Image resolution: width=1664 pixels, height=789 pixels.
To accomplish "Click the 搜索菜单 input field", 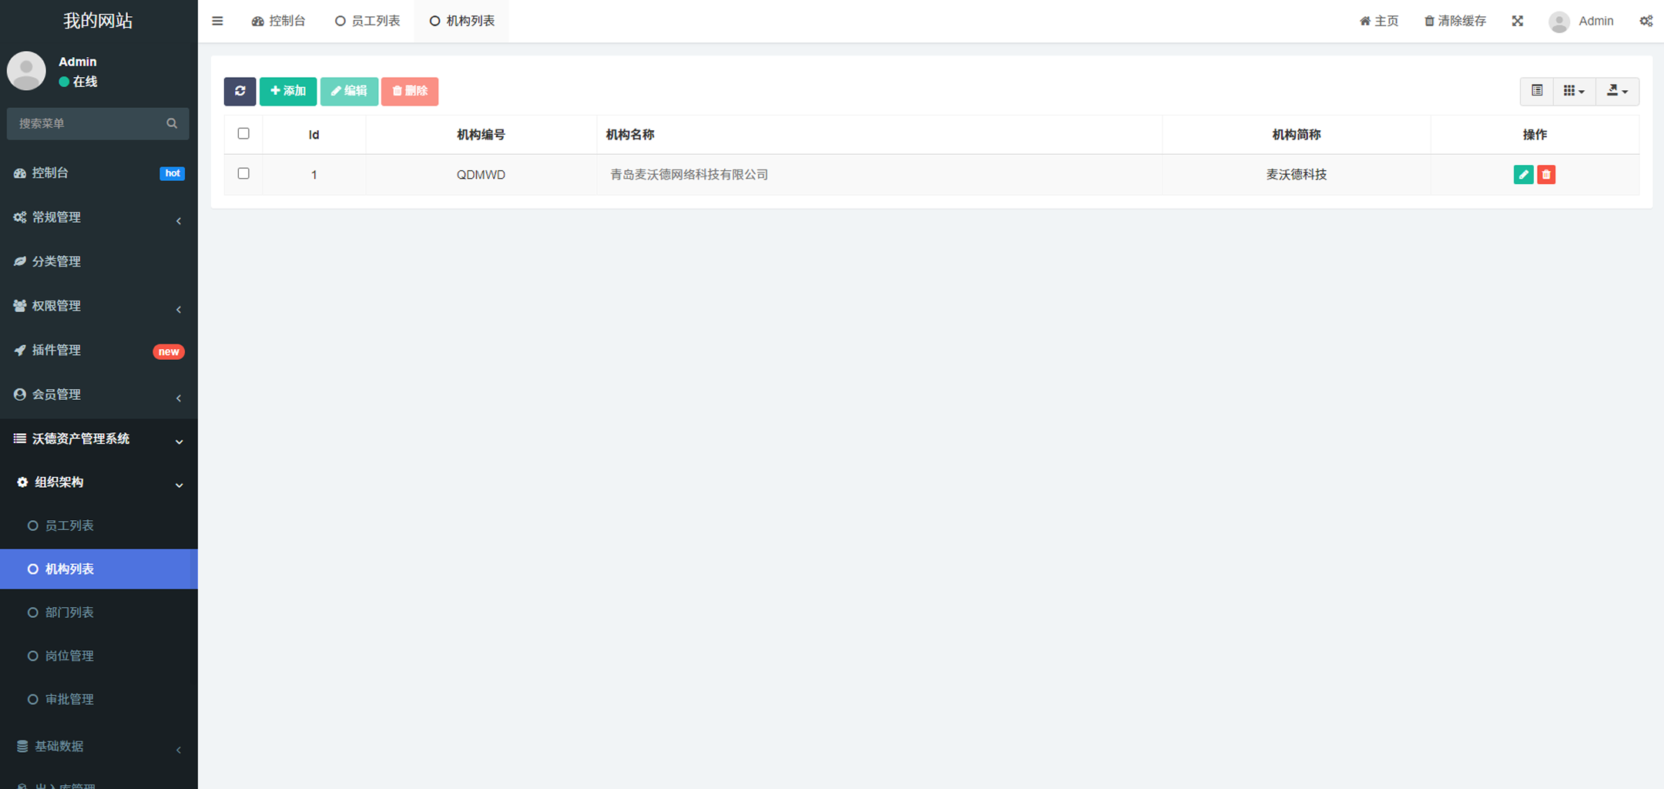I will (x=89, y=123).
